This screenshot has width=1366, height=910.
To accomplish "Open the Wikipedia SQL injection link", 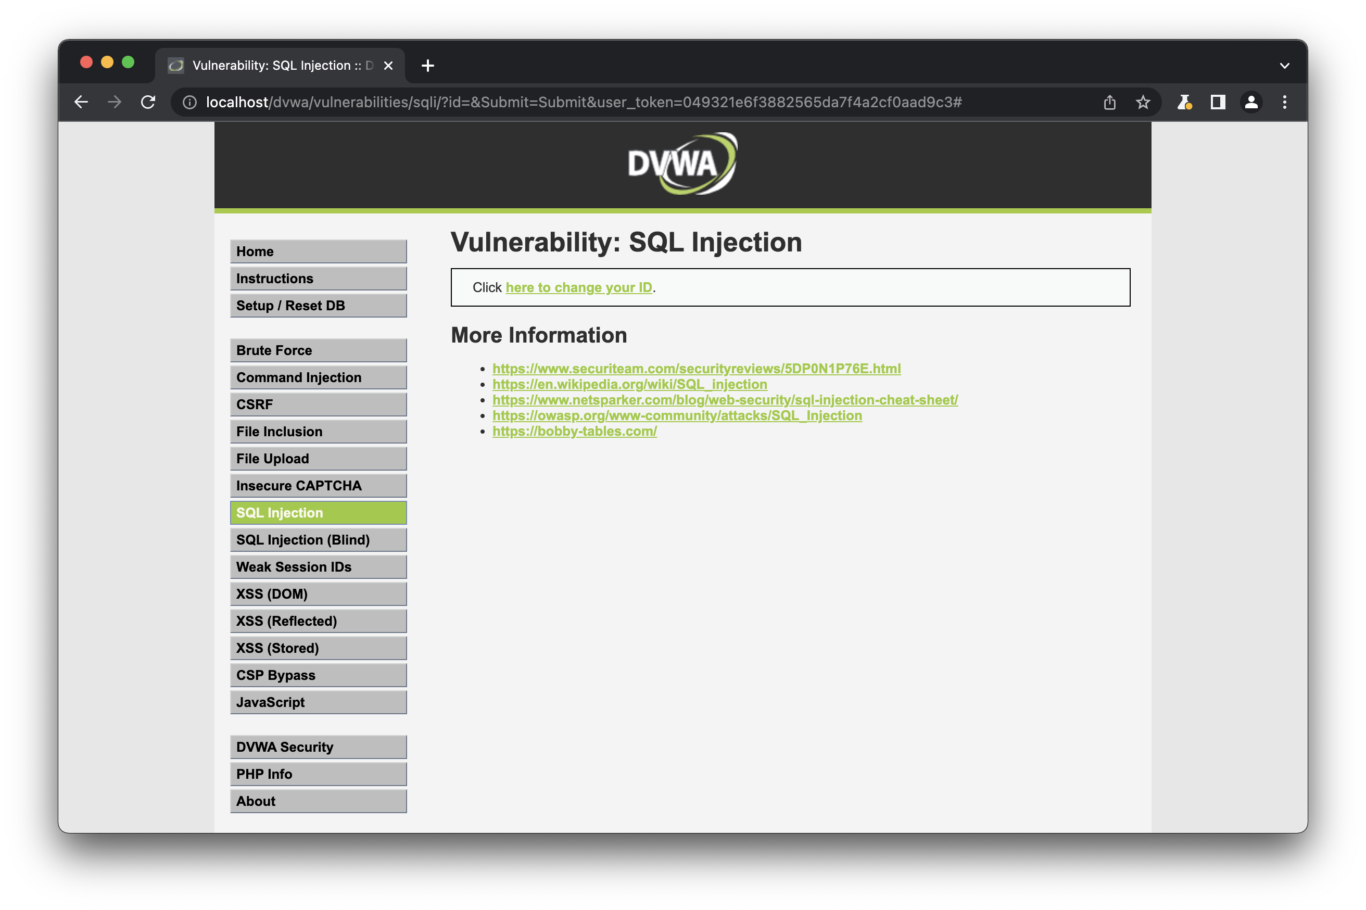I will click(629, 384).
